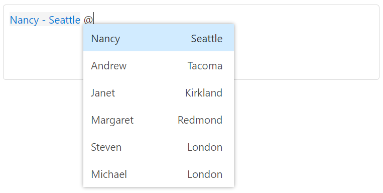Click the Nancy - Seattle mention chip
Screen dimensions: 383x193
45,20
